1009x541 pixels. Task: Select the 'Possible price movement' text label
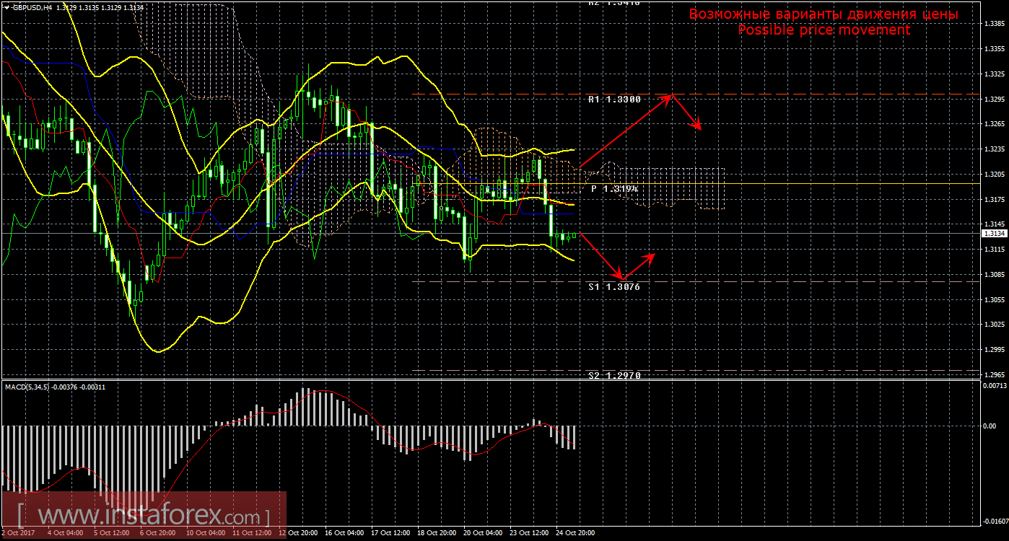824,30
